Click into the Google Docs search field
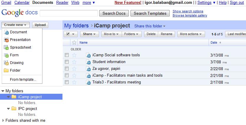 (x=69, y=13)
